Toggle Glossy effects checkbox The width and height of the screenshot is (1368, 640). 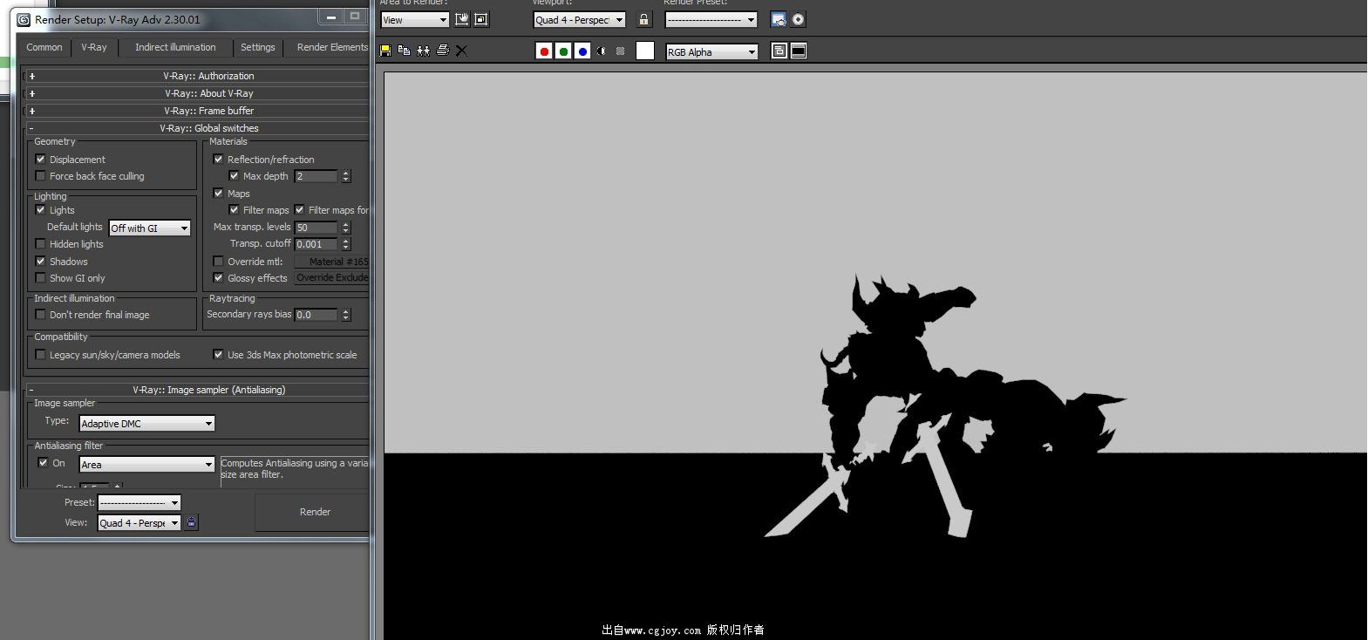(218, 278)
